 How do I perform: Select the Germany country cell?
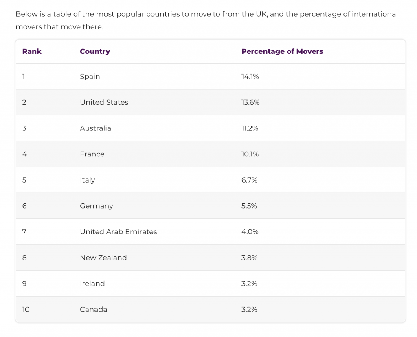point(97,206)
